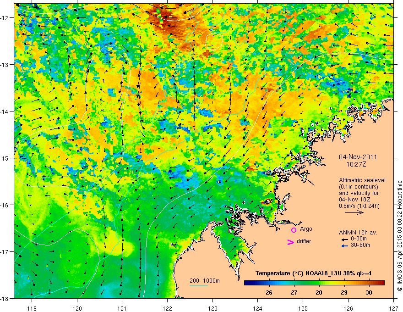Click the black 0-30m ANMN arrow symbol
This screenshot has width=403, height=312.
tap(345, 240)
